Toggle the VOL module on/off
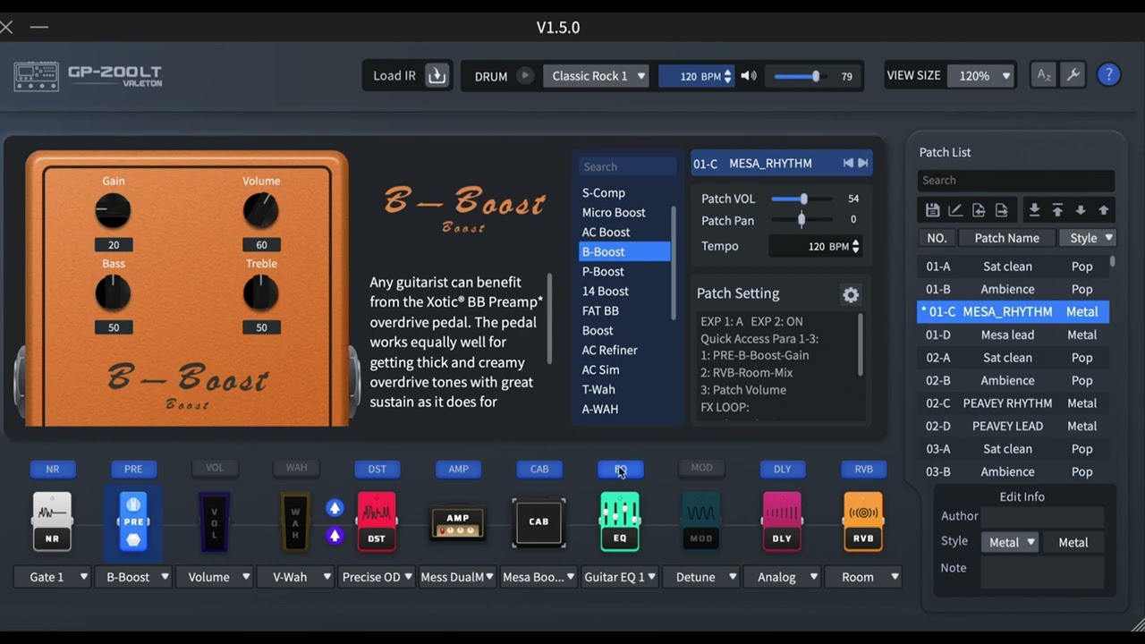 (x=215, y=468)
